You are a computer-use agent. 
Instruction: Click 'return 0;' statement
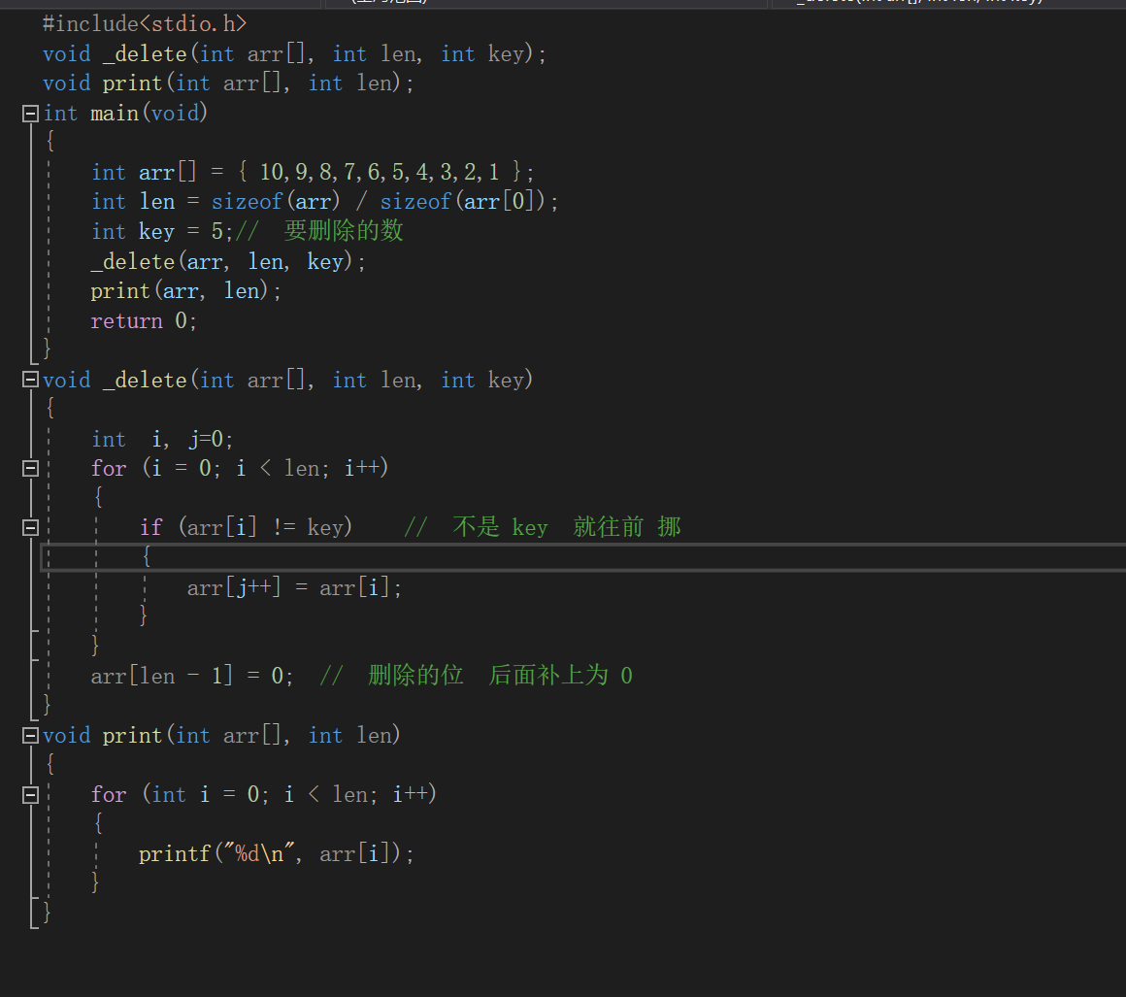(x=144, y=320)
